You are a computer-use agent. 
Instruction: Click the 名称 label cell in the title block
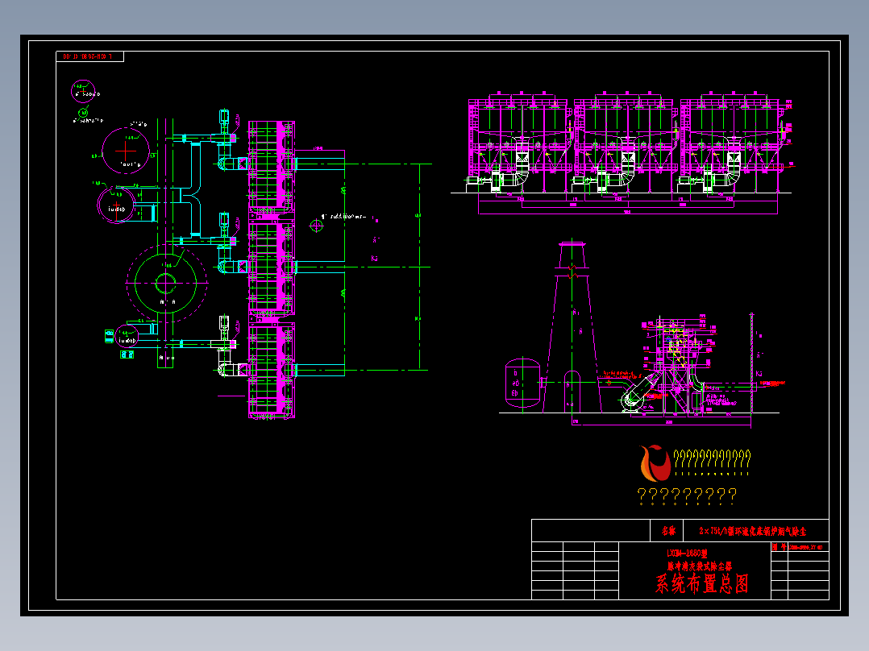tap(667, 531)
